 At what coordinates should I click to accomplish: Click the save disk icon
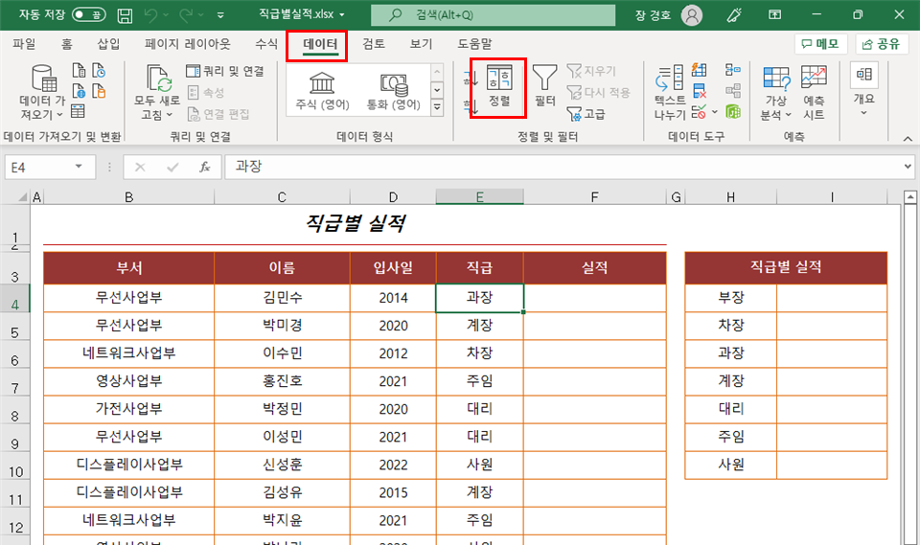tap(125, 15)
